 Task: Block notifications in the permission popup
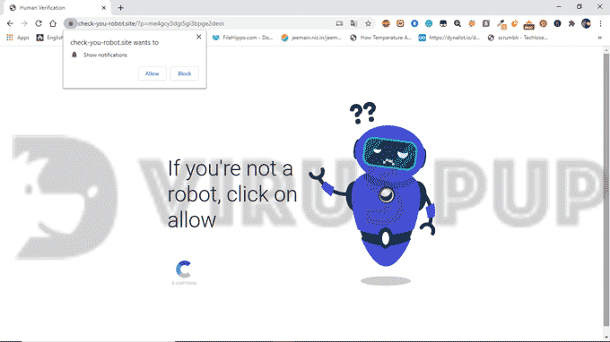[x=185, y=73]
